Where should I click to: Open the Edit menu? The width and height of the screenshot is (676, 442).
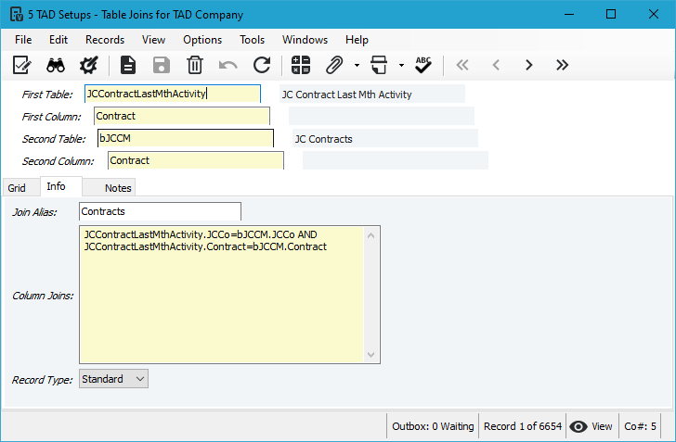tap(58, 40)
